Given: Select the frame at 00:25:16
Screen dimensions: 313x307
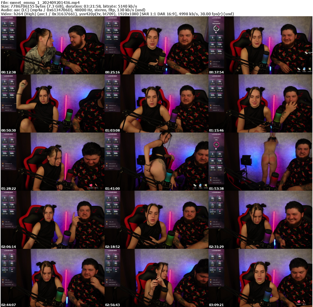Looking at the screenshot, I should pos(156,45).
